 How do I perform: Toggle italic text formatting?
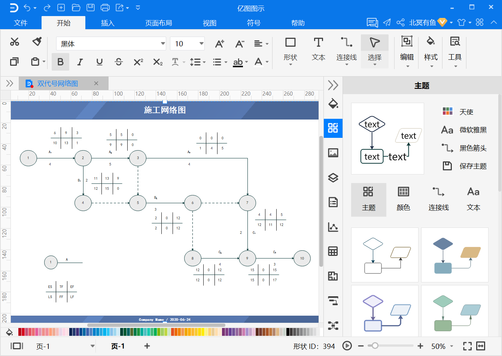point(80,62)
